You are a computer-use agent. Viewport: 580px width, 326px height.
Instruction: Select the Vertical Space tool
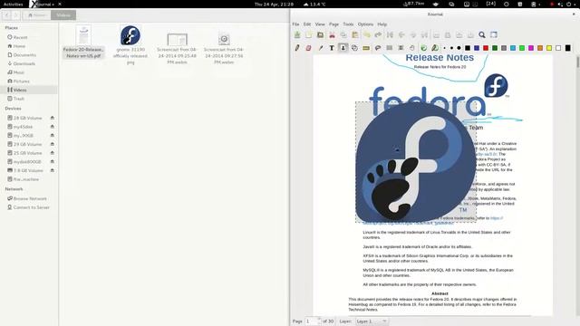tap(401, 48)
